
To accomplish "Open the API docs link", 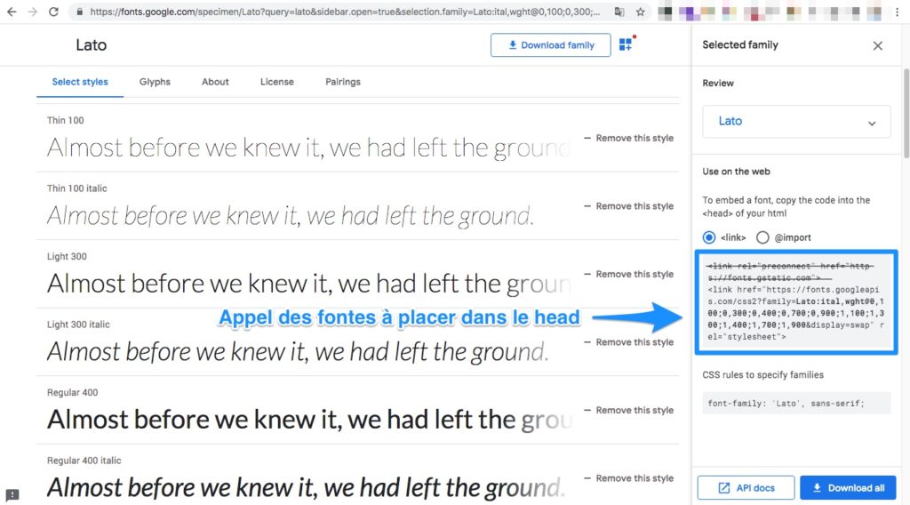I will coord(746,487).
